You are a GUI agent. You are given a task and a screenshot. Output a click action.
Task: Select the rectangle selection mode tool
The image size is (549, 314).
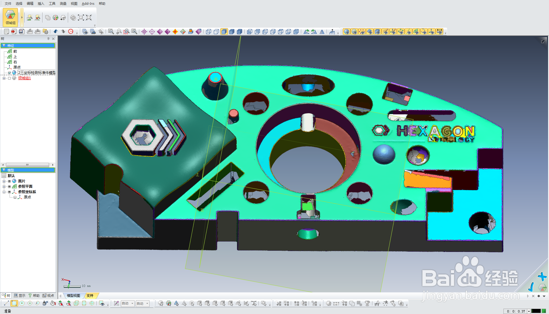(14, 303)
